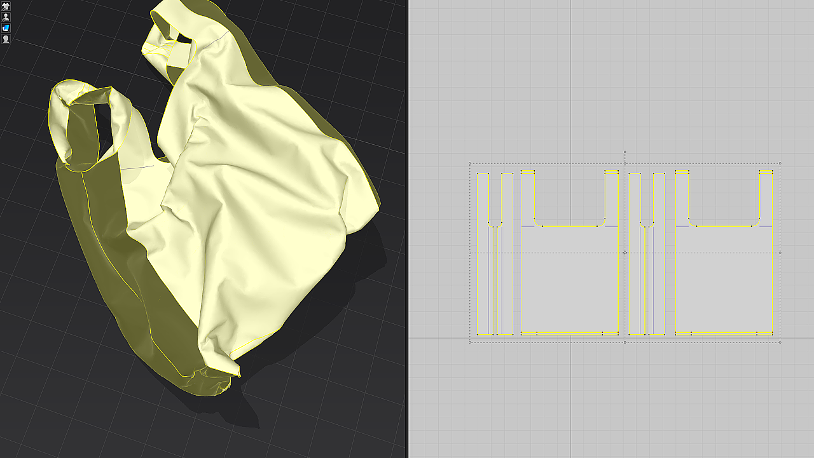Click the rotation handle above the pattern selection
Viewport: 814px width, 458px height.
625,152
